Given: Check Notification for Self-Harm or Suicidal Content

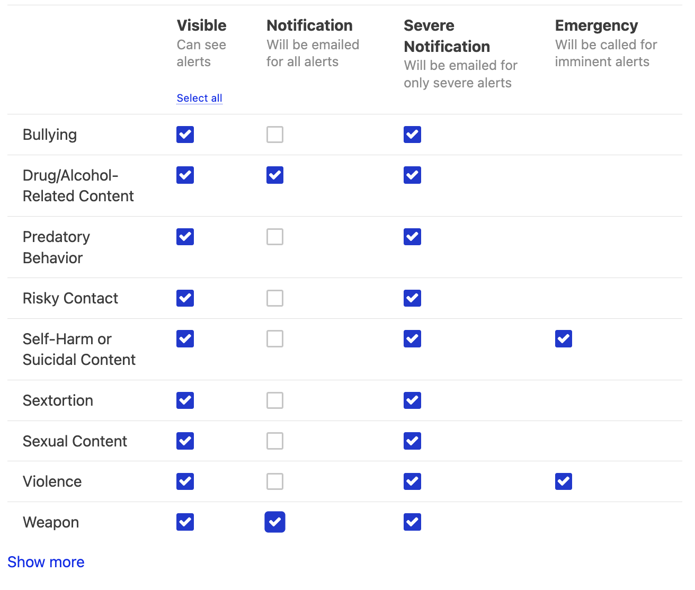Looking at the screenshot, I should [275, 339].
